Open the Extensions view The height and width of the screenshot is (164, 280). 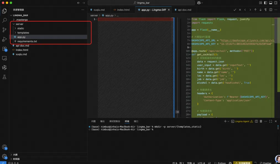[4, 49]
